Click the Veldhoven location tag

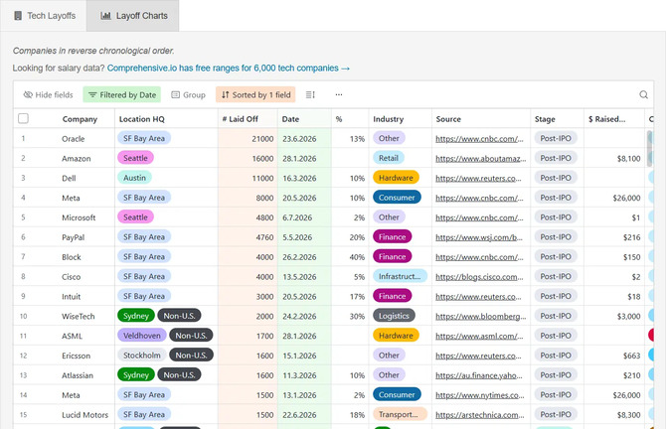(142, 336)
